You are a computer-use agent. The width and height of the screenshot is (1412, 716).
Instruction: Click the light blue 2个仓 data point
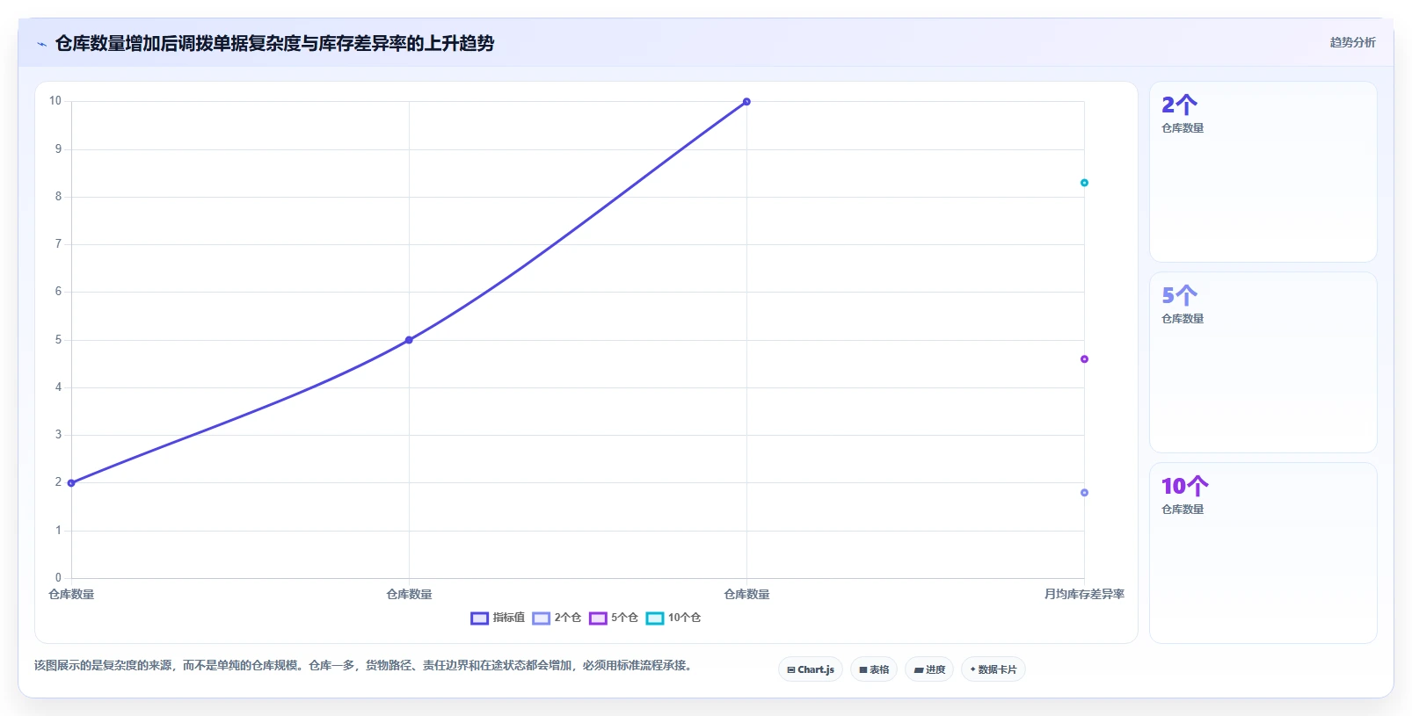pyautogui.click(x=1084, y=493)
